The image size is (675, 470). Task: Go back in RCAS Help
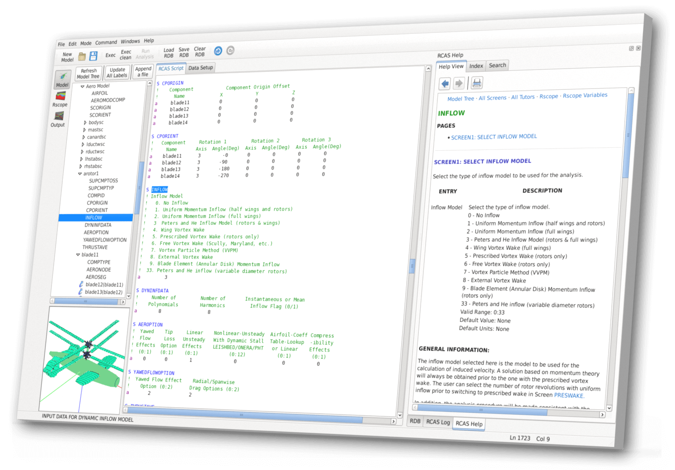pyautogui.click(x=445, y=84)
